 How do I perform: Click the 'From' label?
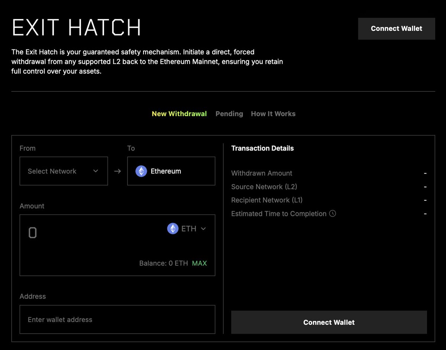(x=28, y=148)
